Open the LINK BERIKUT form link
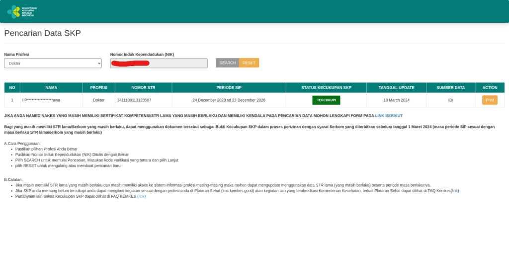This screenshot has height=271, width=509. point(389,115)
